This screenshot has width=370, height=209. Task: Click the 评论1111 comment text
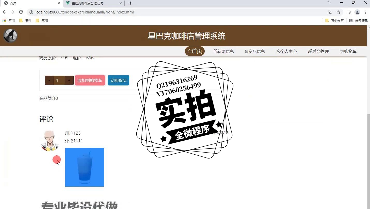(x=74, y=141)
